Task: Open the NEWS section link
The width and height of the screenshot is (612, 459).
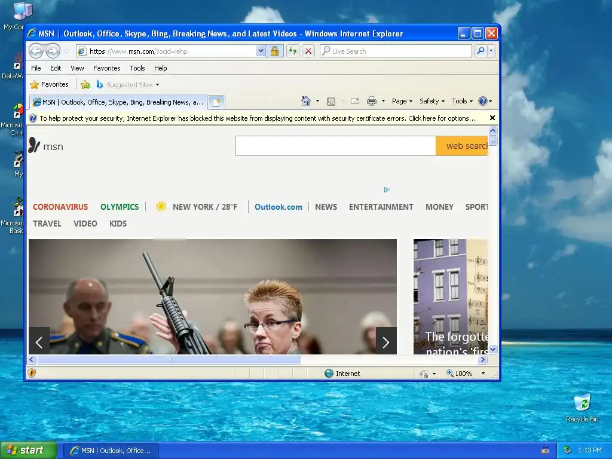Action: 326,207
